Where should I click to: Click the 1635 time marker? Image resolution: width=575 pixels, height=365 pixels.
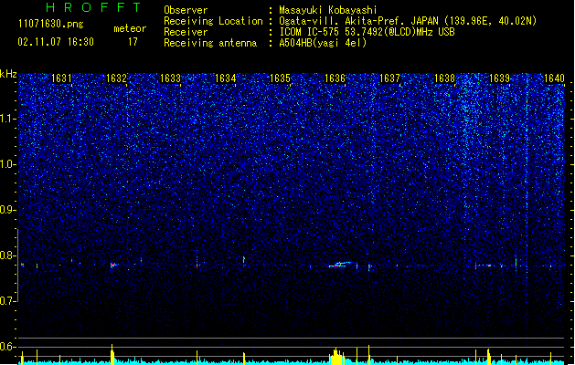click(280, 78)
